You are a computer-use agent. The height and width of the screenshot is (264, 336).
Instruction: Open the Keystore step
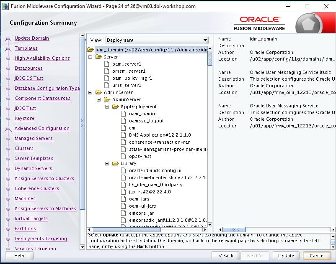(24, 118)
